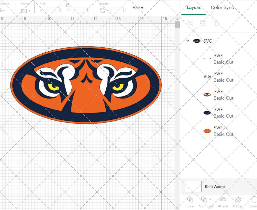Click the right yellow tiger eye

[118, 87]
